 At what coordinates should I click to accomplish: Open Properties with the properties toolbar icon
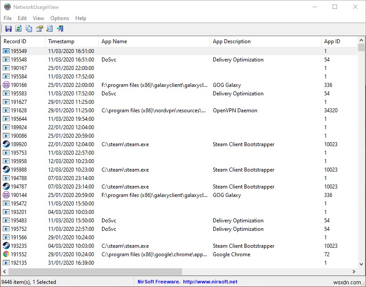pyautogui.click(x=39, y=28)
